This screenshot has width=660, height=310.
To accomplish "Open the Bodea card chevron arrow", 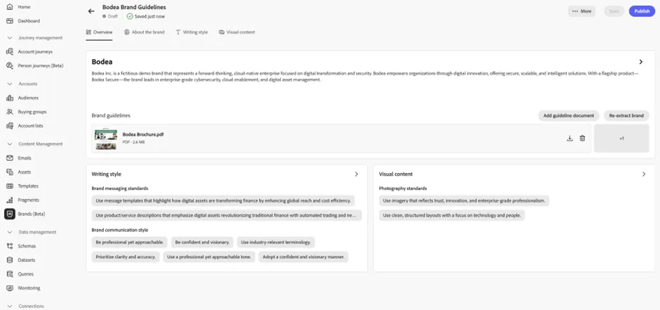I will [x=641, y=62].
